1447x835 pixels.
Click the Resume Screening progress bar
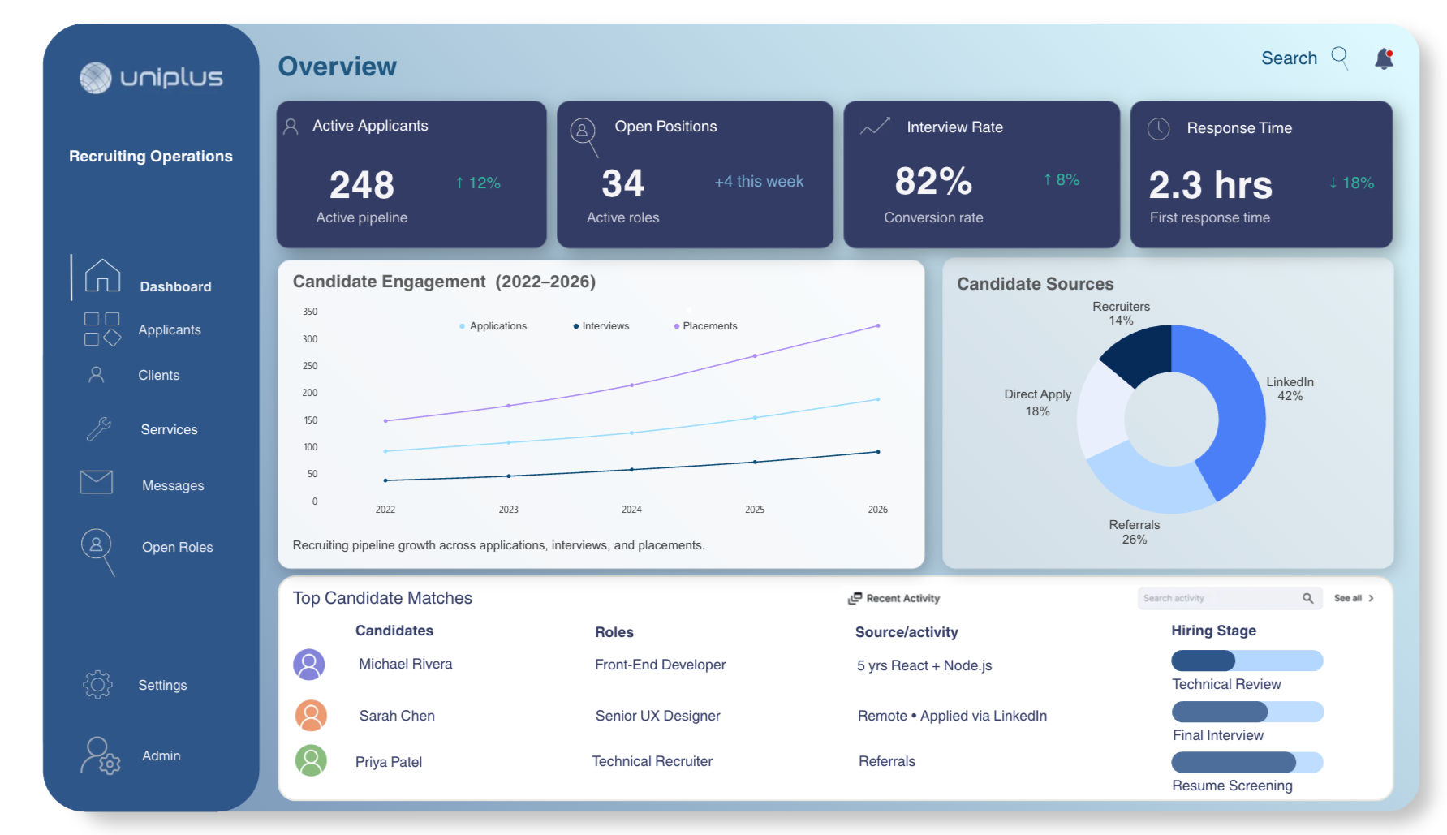[x=1247, y=762]
